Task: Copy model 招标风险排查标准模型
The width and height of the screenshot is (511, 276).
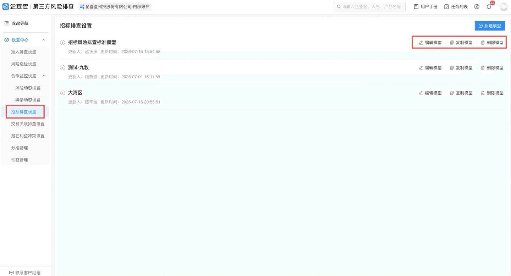Action: point(461,43)
